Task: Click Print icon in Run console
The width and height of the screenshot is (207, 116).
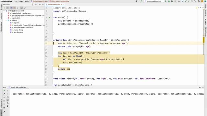Action: (8, 103)
